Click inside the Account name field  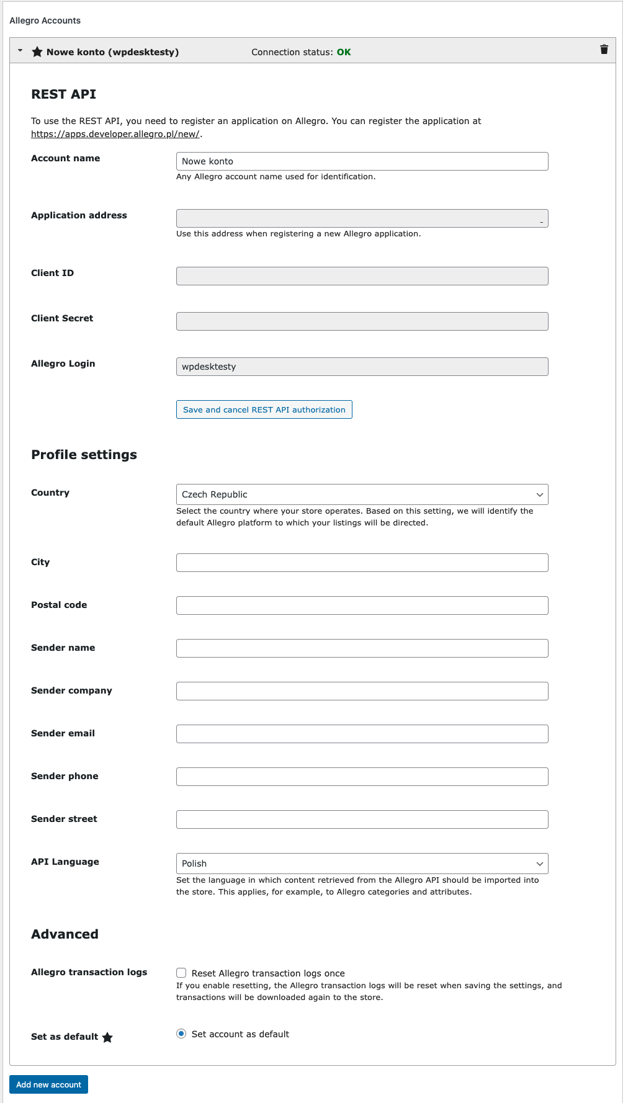pos(362,161)
